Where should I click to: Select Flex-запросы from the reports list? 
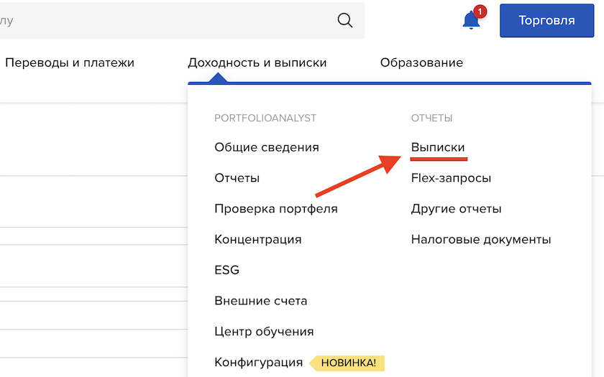(451, 178)
